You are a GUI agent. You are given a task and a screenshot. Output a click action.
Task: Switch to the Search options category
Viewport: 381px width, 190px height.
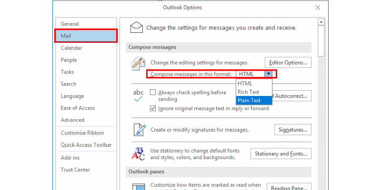click(86, 84)
